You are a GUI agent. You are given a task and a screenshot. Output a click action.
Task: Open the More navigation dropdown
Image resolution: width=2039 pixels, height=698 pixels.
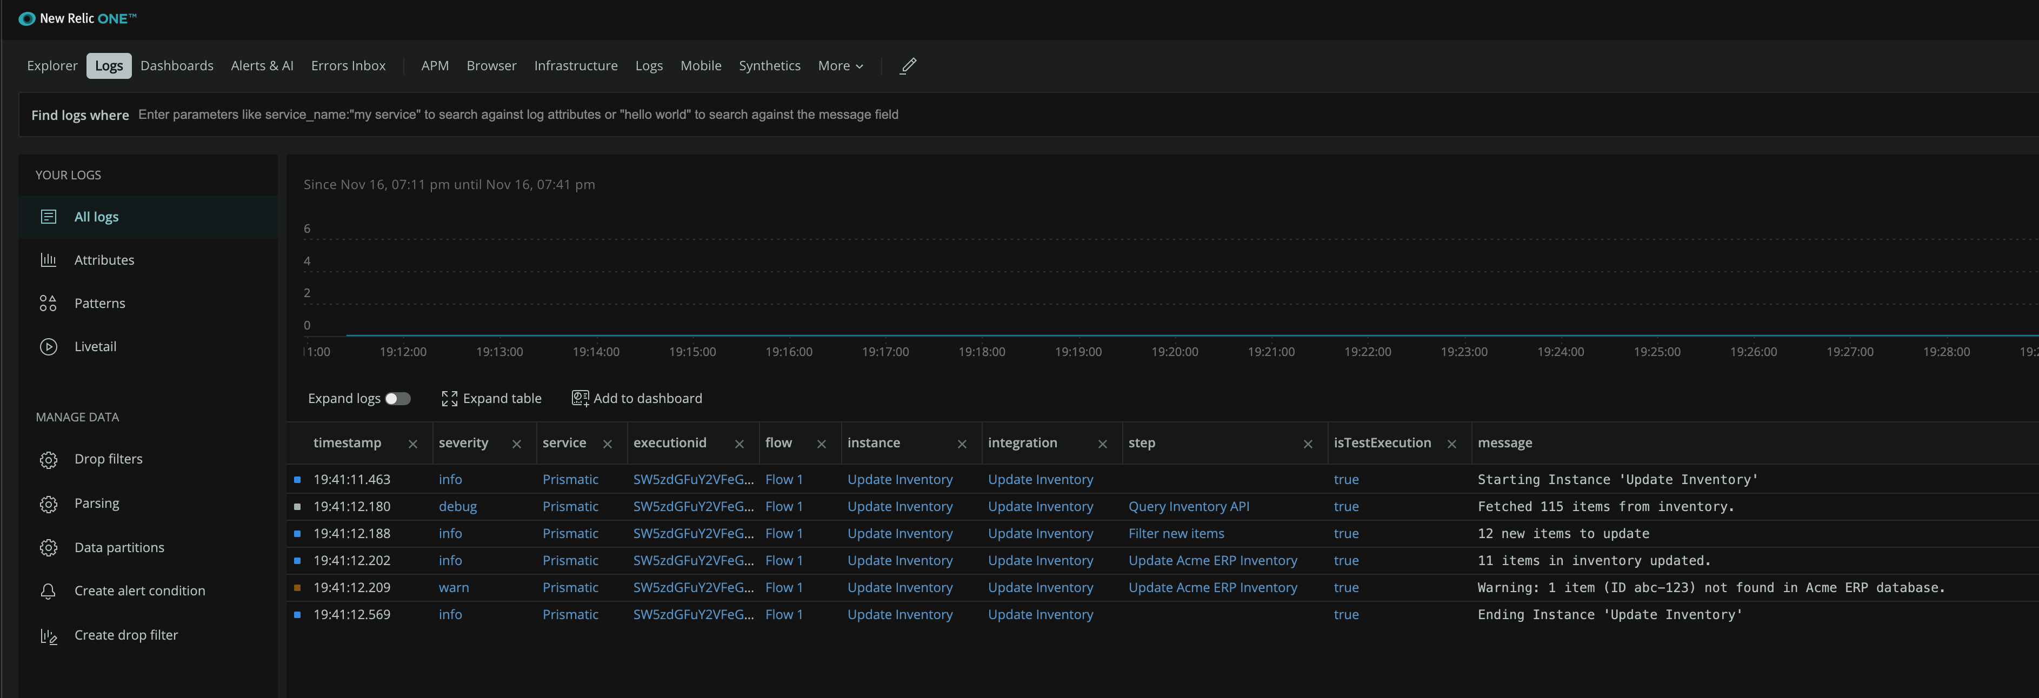point(840,66)
